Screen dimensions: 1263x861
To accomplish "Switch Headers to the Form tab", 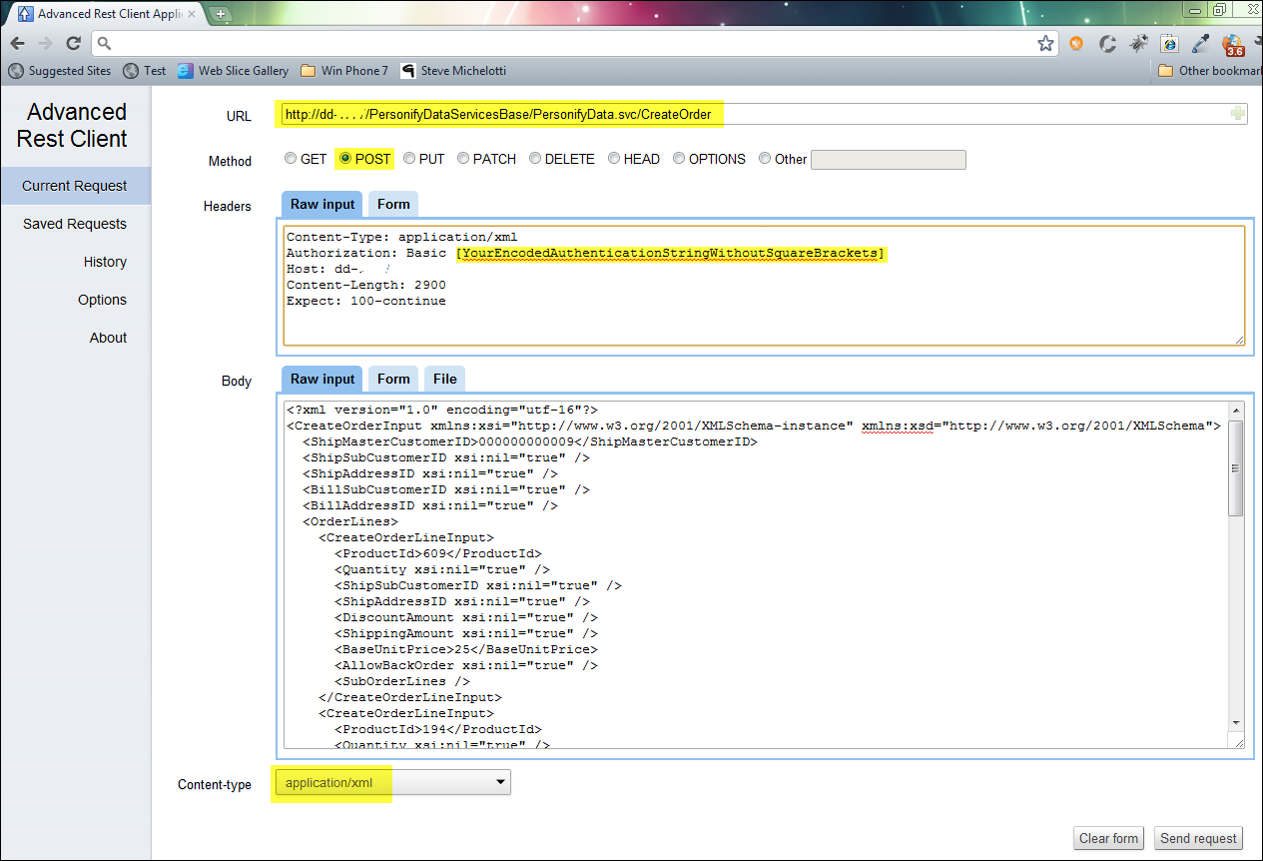I will (393, 204).
